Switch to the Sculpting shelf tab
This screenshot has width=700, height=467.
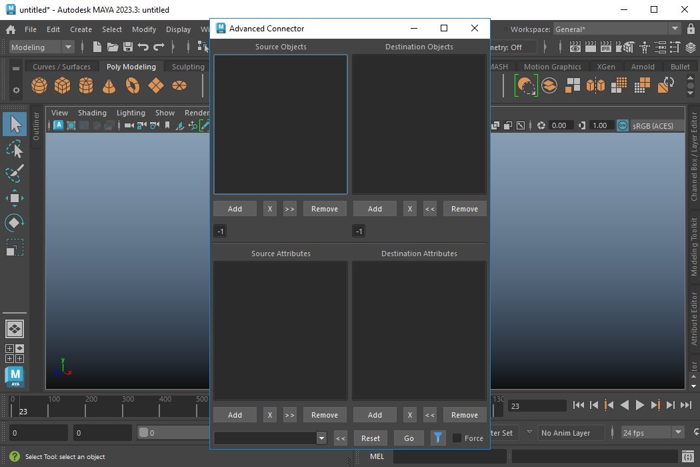188,67
